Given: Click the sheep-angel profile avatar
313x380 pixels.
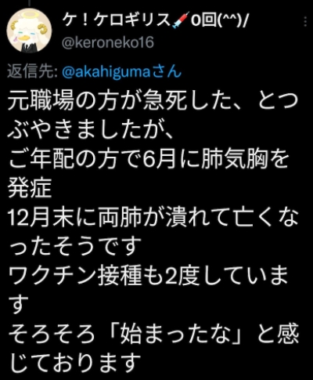Looking at the screenshot, I should point(29,31).
